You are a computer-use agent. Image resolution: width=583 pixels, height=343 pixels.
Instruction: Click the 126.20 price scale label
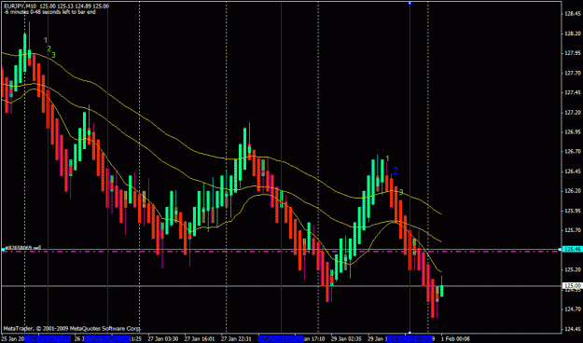(x=572, y=191)
